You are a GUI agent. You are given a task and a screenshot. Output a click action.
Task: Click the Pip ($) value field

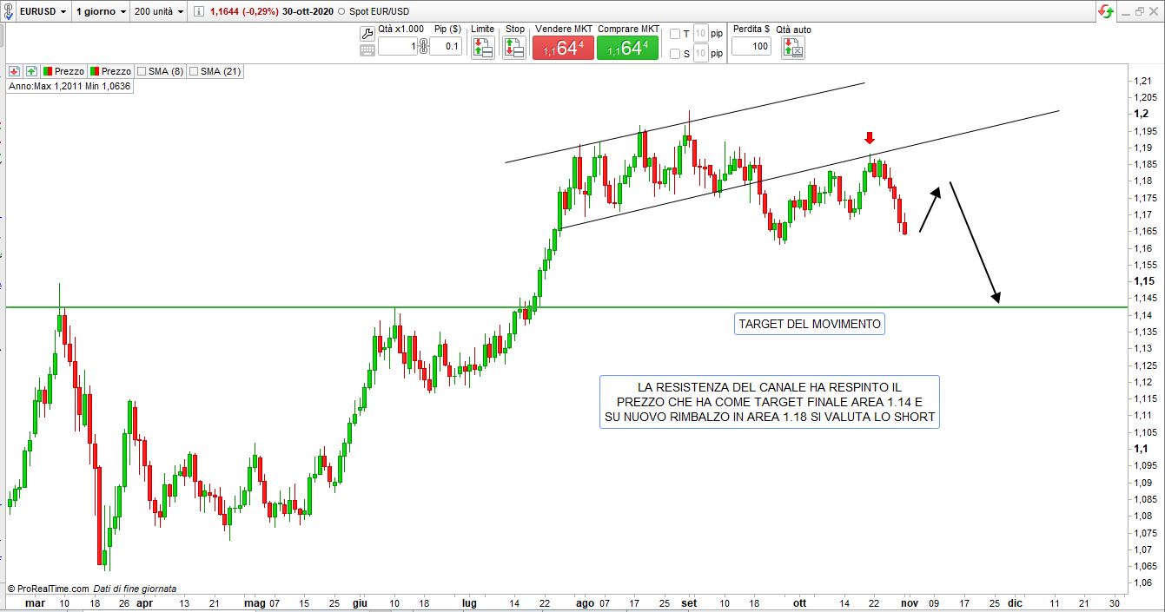(447, 46)
